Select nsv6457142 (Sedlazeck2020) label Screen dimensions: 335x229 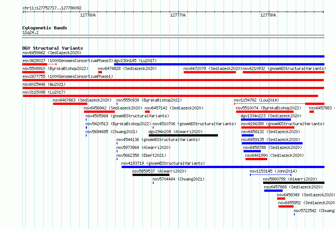pos(174,108)
